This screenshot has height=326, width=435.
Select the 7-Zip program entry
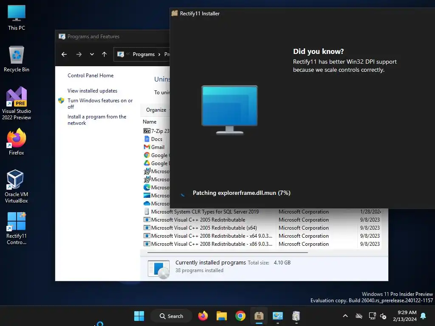(x=156, y=131)
